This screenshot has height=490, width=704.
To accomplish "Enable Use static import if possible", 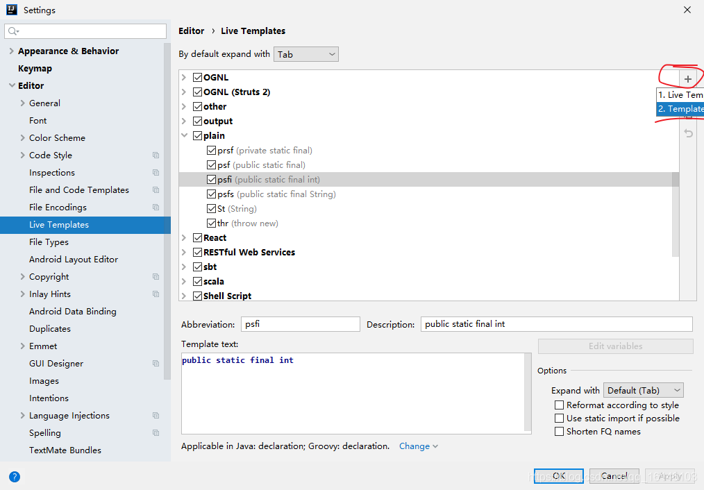I will [559, 419].
